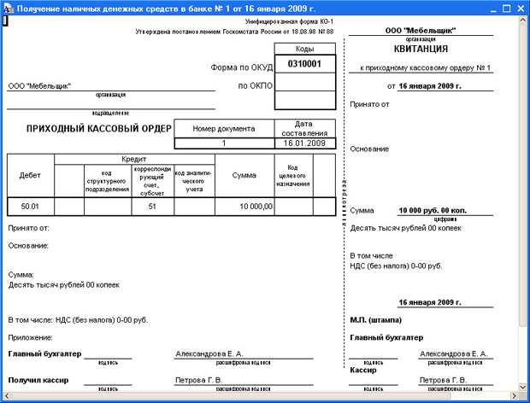Click the vertical scrollbar down arrow
This screenshot has height=403, width=530.
click(x=522, y=387)
